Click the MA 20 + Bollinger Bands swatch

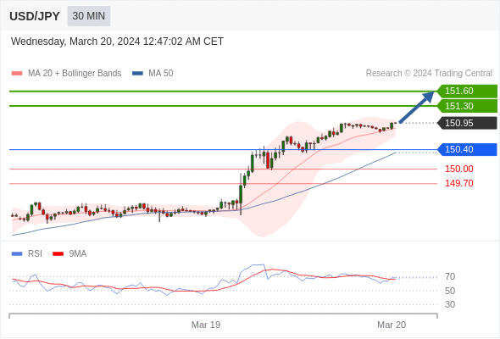pyautogui.click(x=17, y=74)
